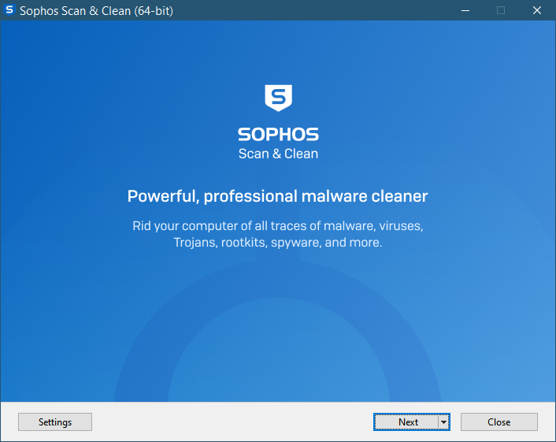The width and height of the screenshot is (556, 442).
Task: Open the Settings button
Action: pyautogui.click(x=55, y=422)
